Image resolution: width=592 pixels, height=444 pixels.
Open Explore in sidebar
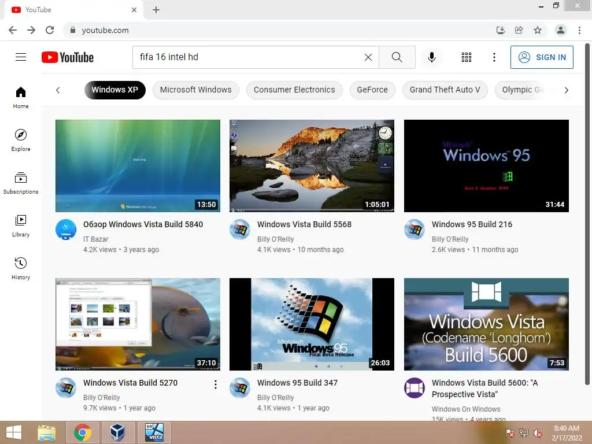(21, 140)
